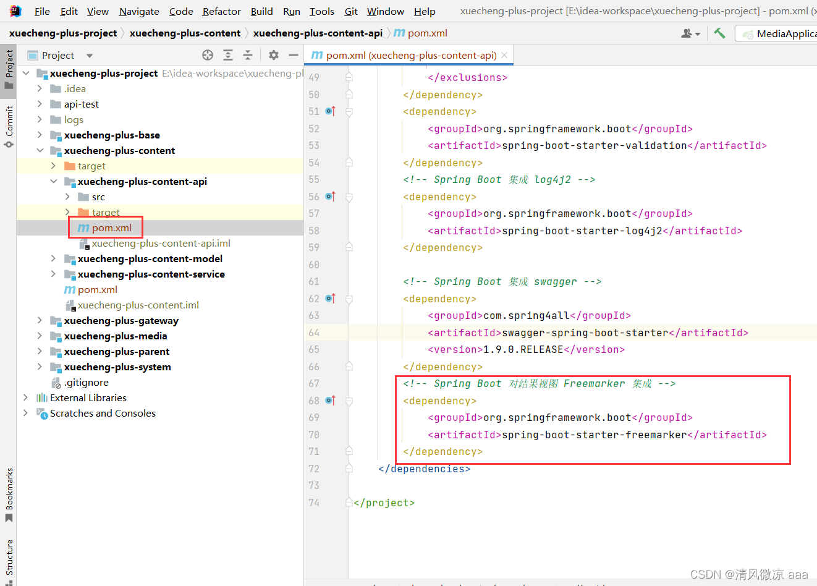817x586 pixels.
Task: Collapse xuecheng-plus-content-api module
Action: 54,181
